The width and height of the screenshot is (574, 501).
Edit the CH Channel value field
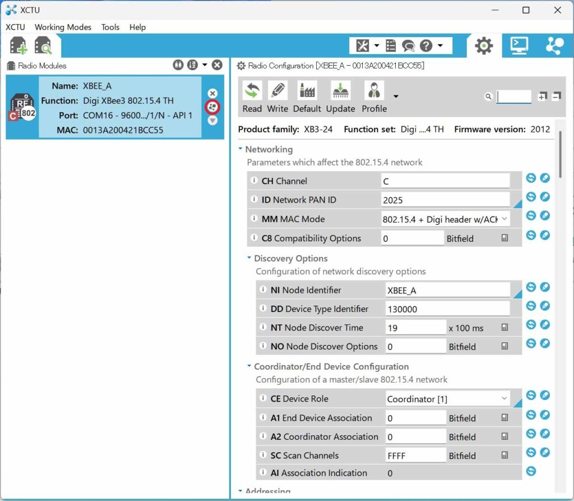point(445,181)
